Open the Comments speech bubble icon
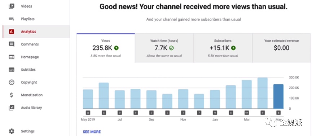312x136 pixels. click(12, 44)
